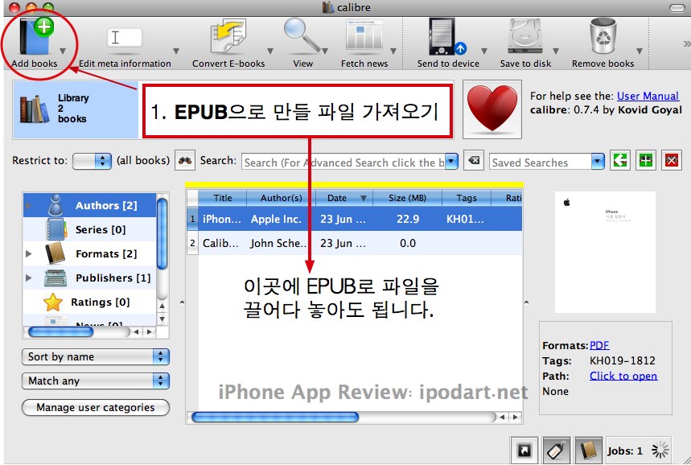Click the Click to open path link
The image size is (691, 465).
pyautogui.click(x=623, y=376)
